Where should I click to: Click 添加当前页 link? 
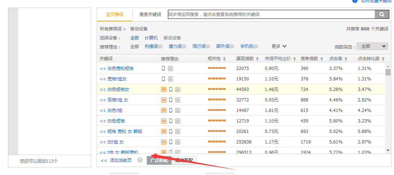coord(116,161)
